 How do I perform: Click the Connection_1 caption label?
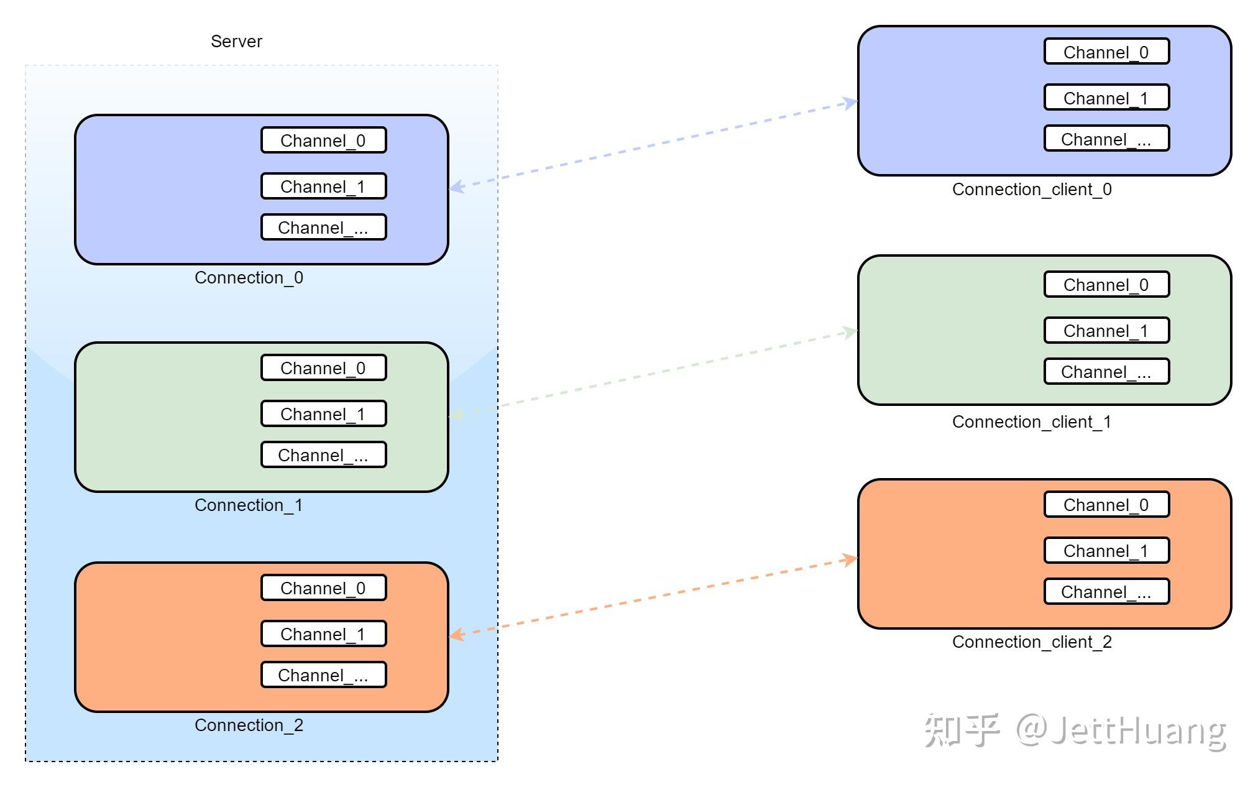tap(249, 505)
